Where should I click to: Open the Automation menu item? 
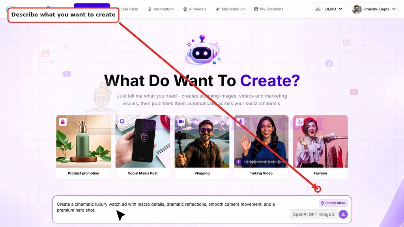[x=161, y=9]
